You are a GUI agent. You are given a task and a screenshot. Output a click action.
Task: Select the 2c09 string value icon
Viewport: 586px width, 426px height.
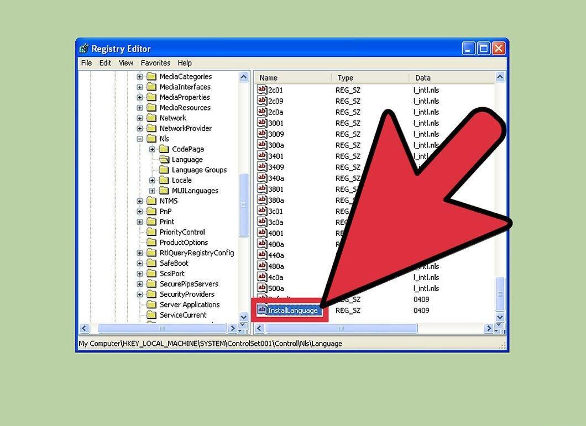[262, 101]
